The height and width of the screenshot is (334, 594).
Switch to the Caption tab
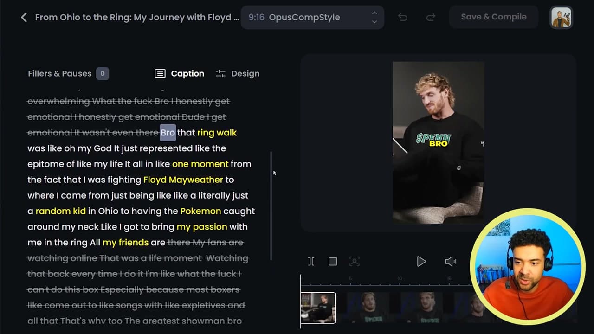[180, 73]
